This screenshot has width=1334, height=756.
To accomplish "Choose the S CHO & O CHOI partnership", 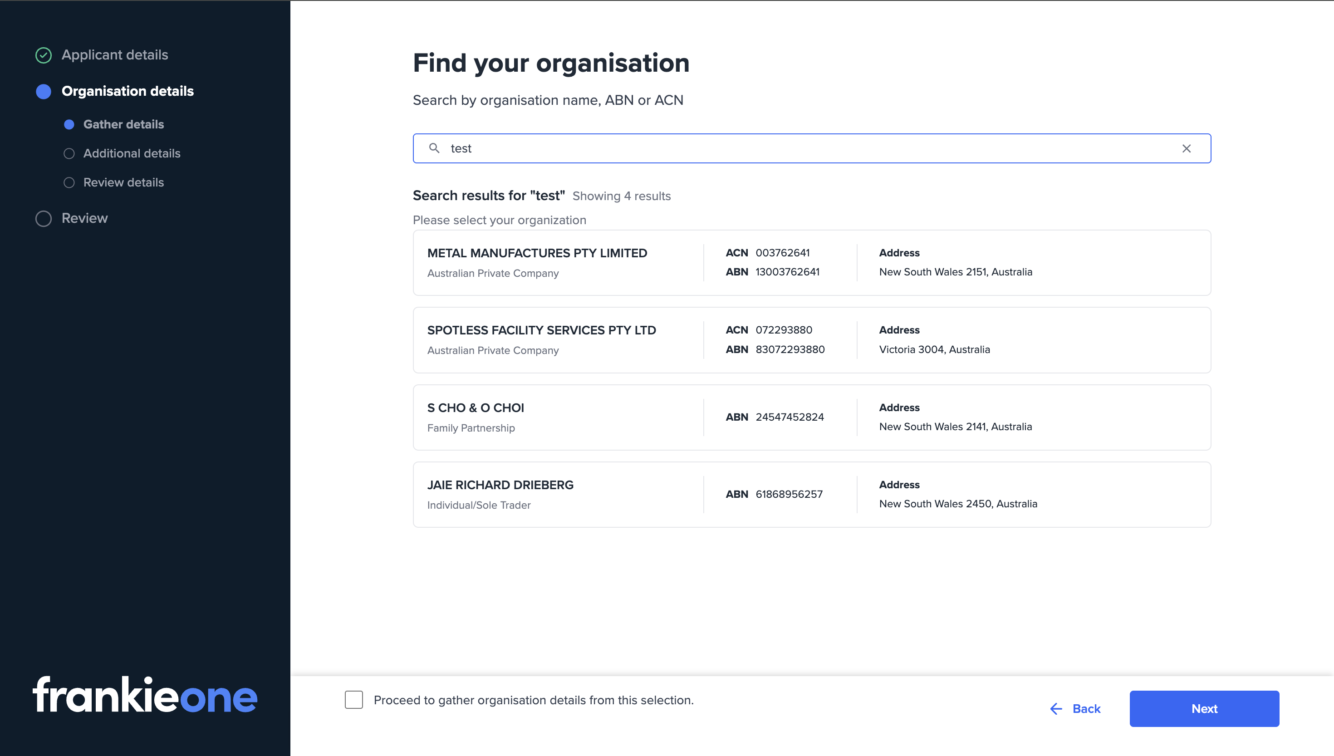I will pos(812,417).
